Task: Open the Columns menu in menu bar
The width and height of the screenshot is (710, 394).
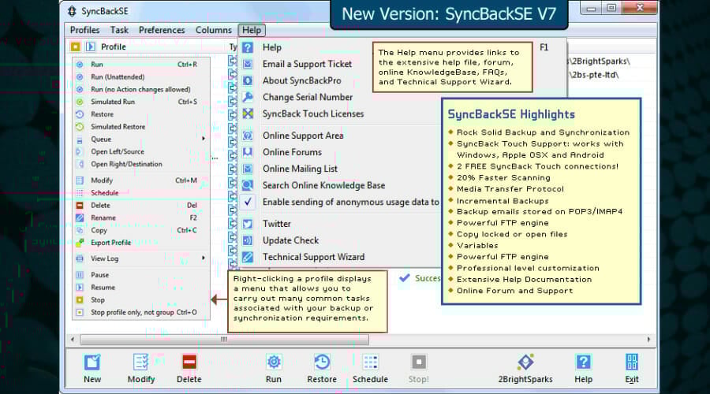Action: tap(214, 30)
